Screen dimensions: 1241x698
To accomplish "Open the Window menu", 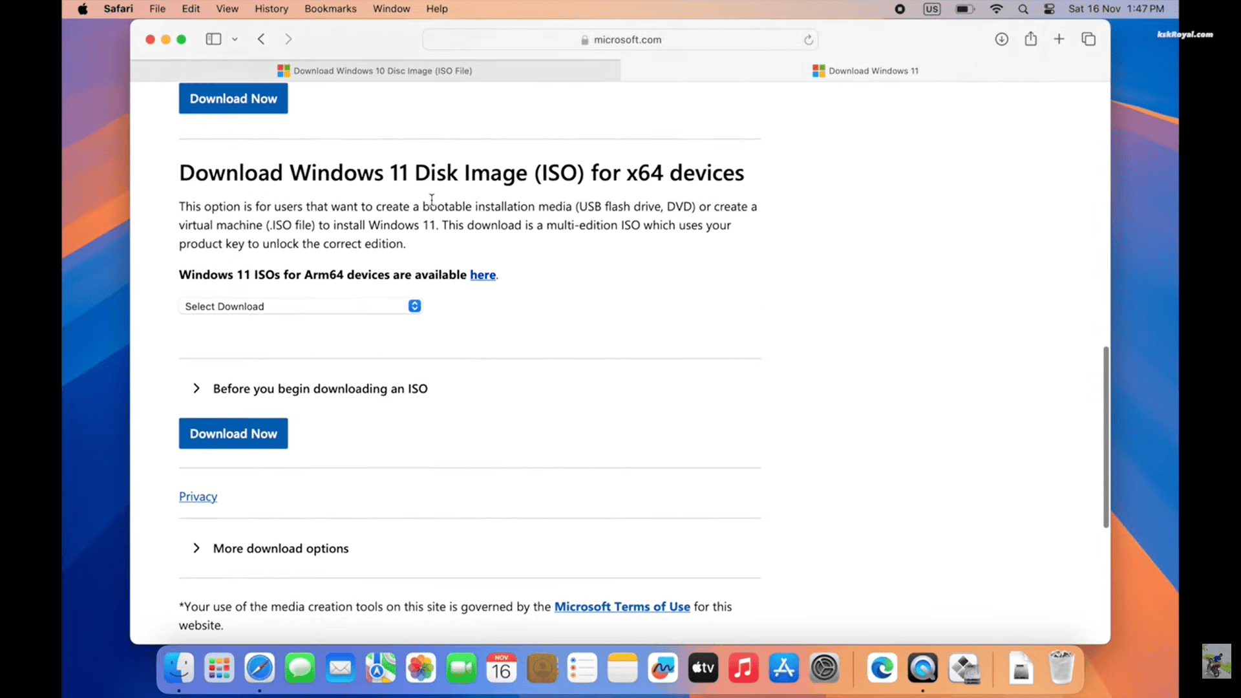I will [391, 9].
